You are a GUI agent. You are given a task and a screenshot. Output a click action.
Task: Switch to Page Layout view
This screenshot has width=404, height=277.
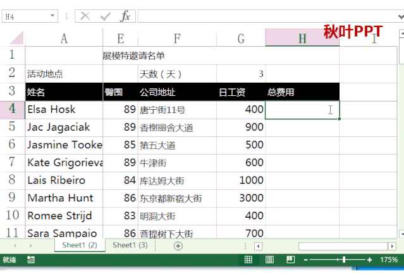click(269, 259)
